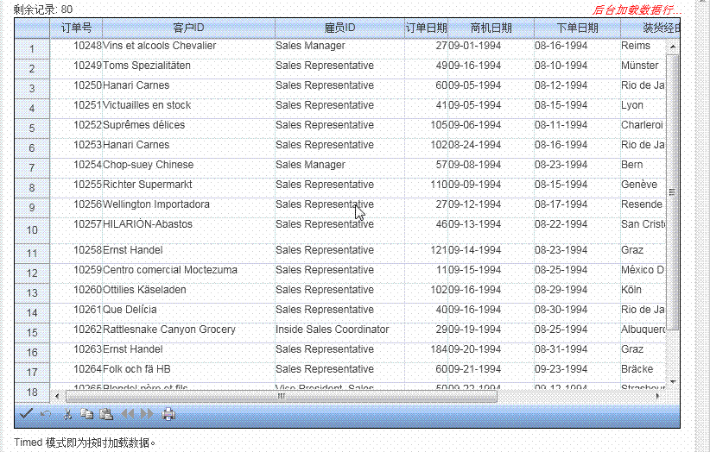Click the copy icon in grid toolbar
The image size is (710, 452).
[86, 414]
